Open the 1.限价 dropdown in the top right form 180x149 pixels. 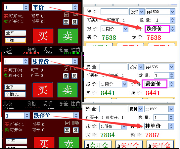click(125, 29)
